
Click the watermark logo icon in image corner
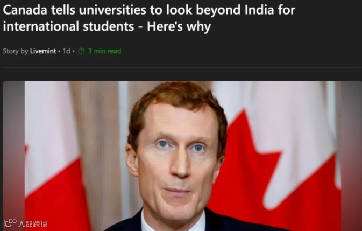pyautogui.click(x=10, y=223)
